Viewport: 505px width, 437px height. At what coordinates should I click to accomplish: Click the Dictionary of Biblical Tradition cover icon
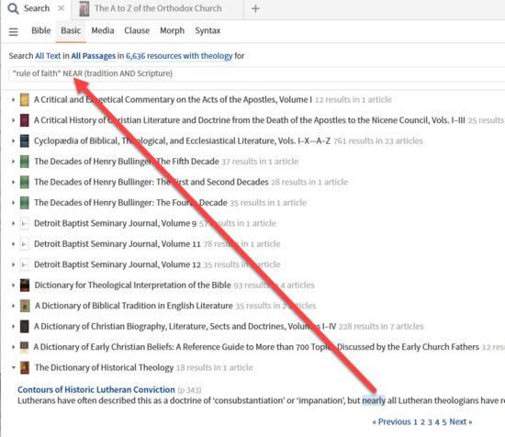tap(25, 306)
